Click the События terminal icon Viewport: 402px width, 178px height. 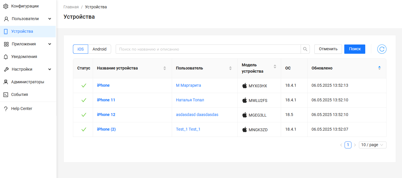tap(6, 95)
